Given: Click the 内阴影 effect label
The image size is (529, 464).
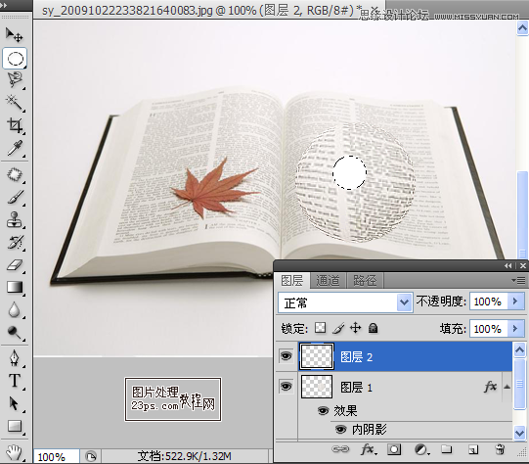Looking at the screenshot, I should (x=369, y=429).
